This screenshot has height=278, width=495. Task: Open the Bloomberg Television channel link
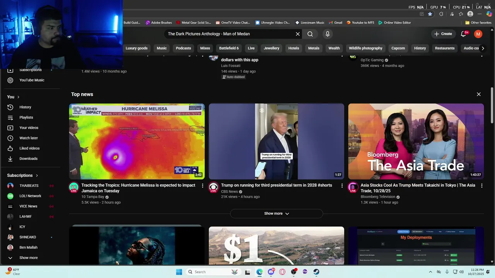pos(379,197)
